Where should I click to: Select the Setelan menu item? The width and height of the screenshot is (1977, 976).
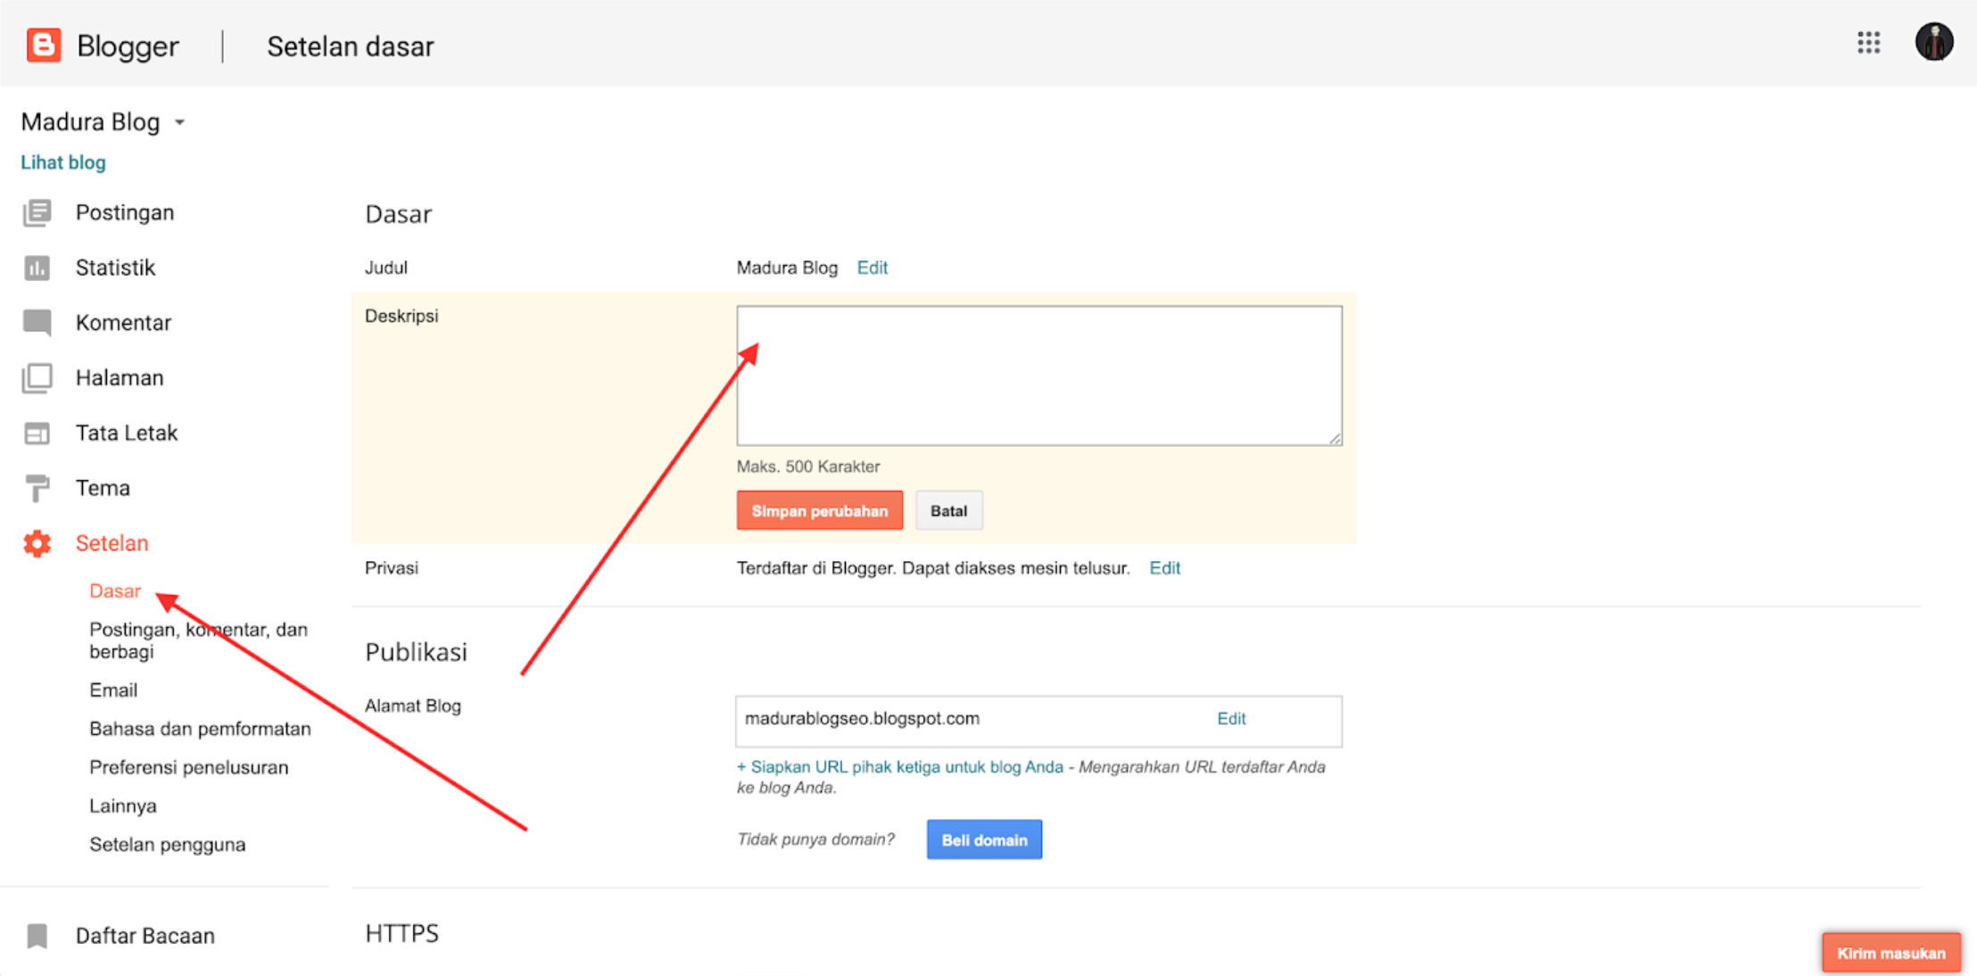point(112,543)
